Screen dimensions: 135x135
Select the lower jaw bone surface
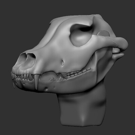(x=67, y=85)
